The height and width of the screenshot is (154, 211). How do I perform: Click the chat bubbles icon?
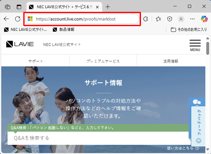click(x=197, y=102)
